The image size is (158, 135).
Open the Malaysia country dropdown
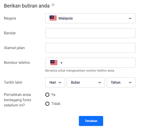(x=90, y=18)
